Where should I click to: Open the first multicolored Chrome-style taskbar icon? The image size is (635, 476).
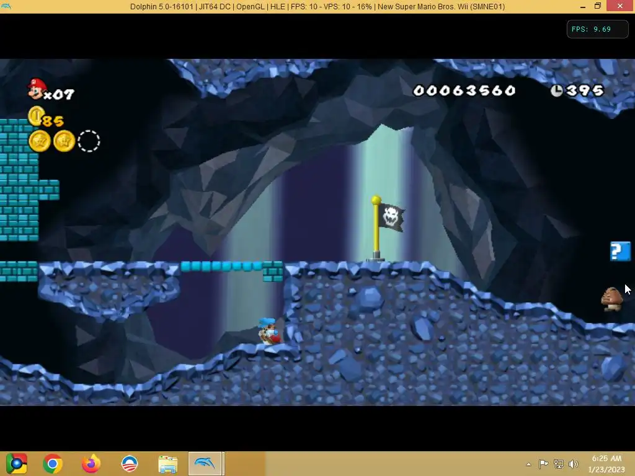16,464
